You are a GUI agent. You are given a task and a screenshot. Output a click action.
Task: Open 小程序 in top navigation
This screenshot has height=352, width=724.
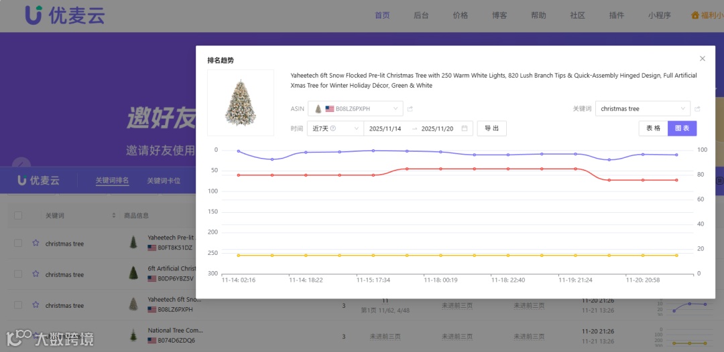660,15
